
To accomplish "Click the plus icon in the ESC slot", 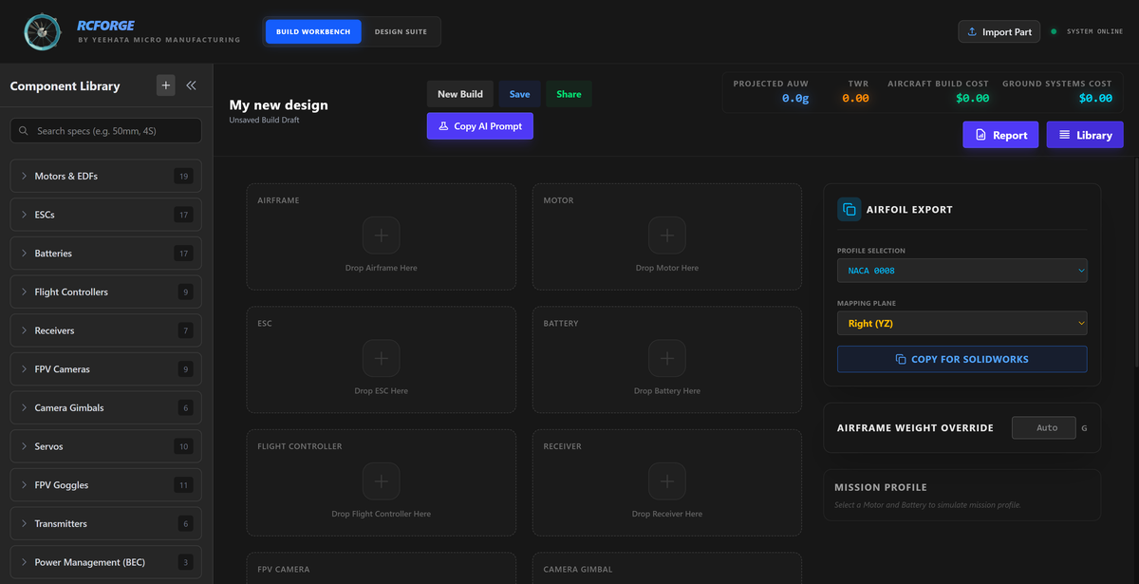I will 381,358.
